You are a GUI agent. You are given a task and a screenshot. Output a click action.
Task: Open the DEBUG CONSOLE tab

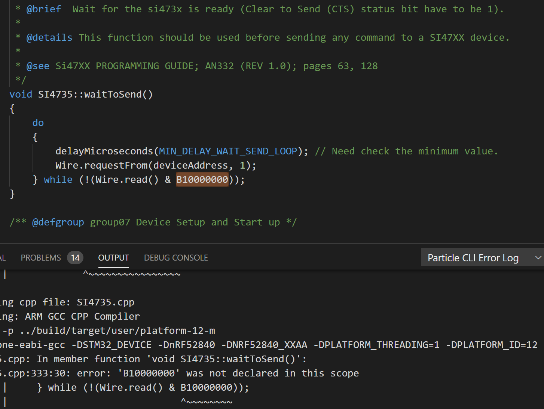click(176, 258)
